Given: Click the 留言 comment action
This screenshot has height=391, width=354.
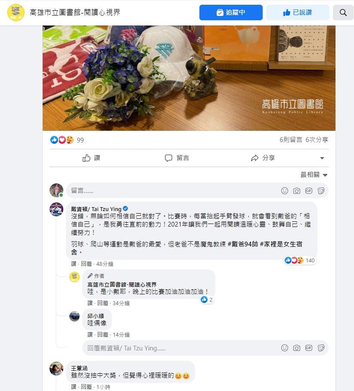Looking at the screenshot, I should pos(177,158).
